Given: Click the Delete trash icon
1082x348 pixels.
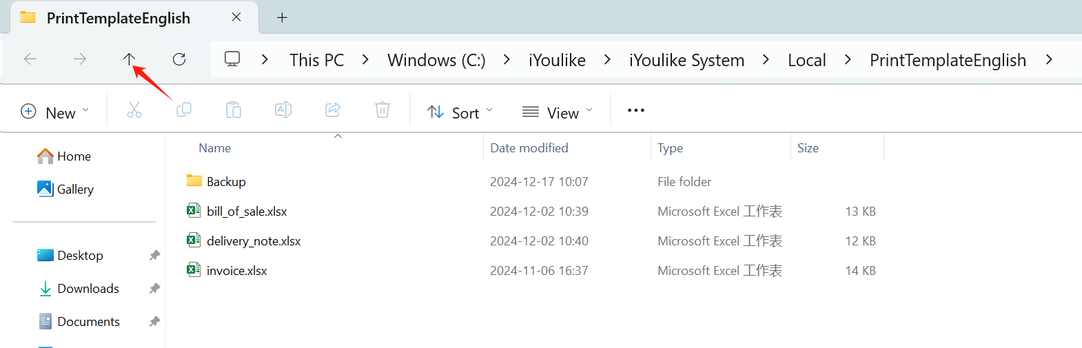Looking at the screenshot, I should click(x=382, y=110).
